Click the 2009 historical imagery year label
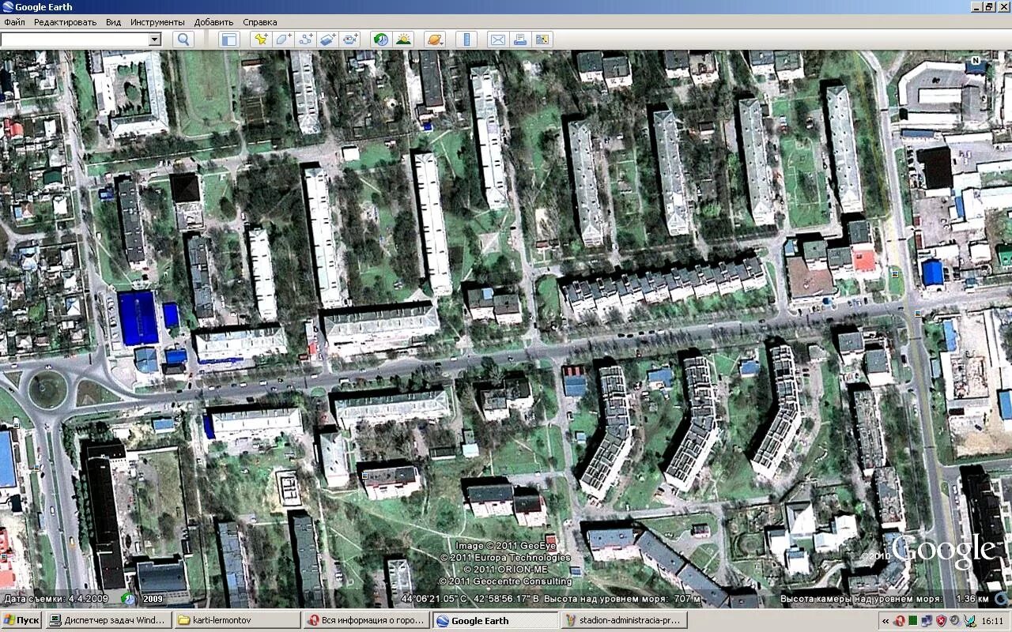Viewport: 1012px width, 632px height. pyautogui.click(x=153, y=599)
